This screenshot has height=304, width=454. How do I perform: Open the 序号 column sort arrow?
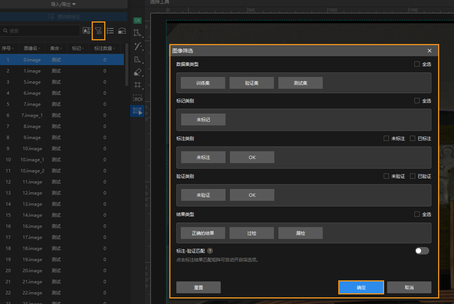point(13,48)
